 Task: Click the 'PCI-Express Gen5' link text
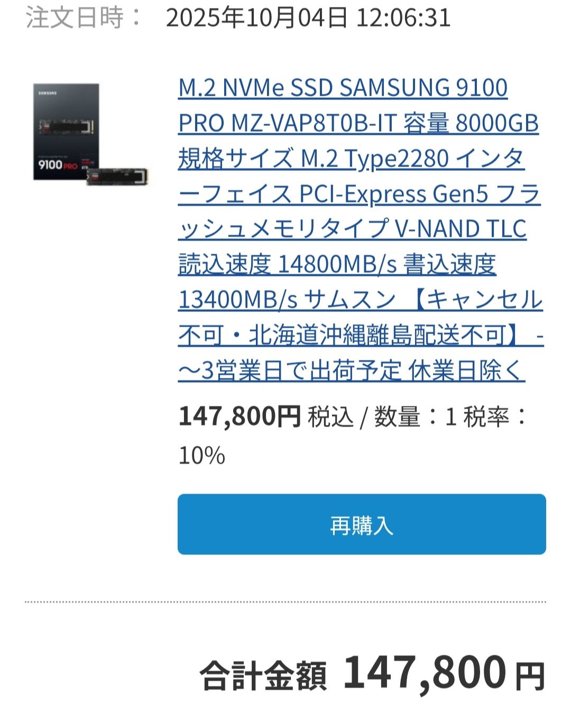(394, 194)
